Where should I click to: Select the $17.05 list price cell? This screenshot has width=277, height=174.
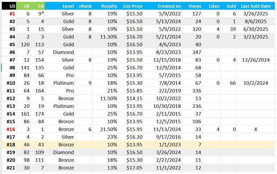(x=131, y=168)
